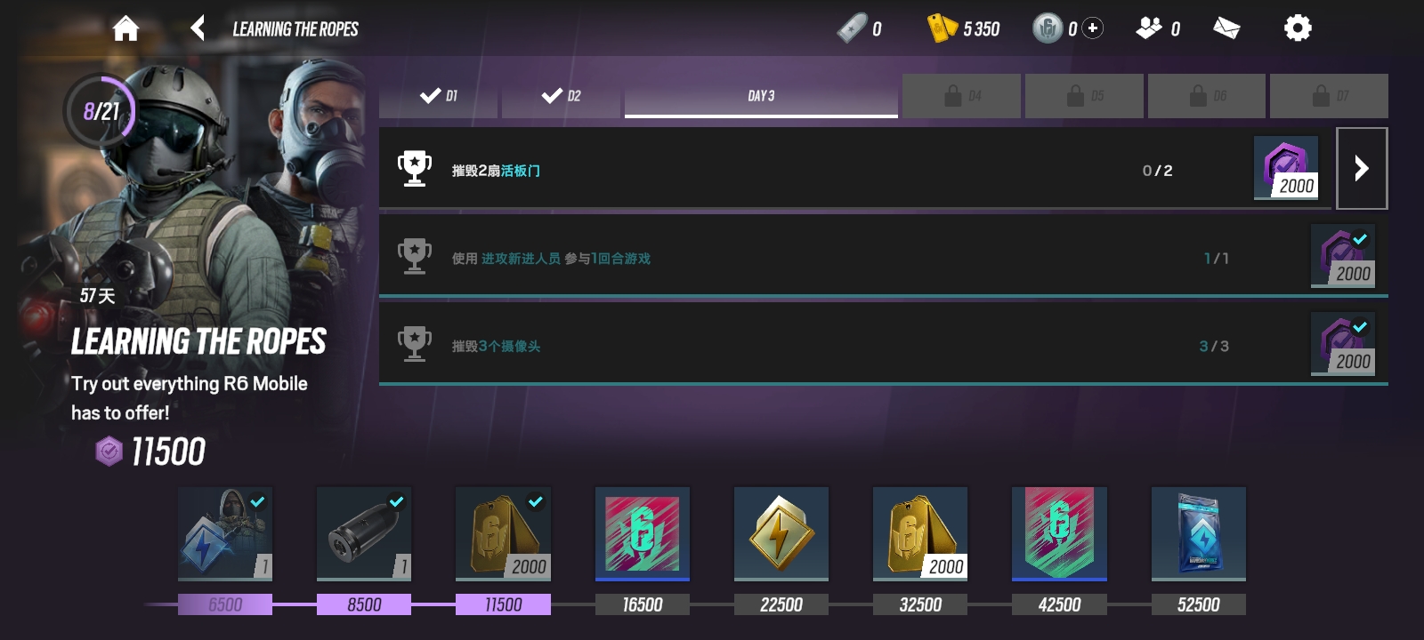Select the completed D1 tab
This screenshot has width=1424, height=640.
tap(439, 95)
